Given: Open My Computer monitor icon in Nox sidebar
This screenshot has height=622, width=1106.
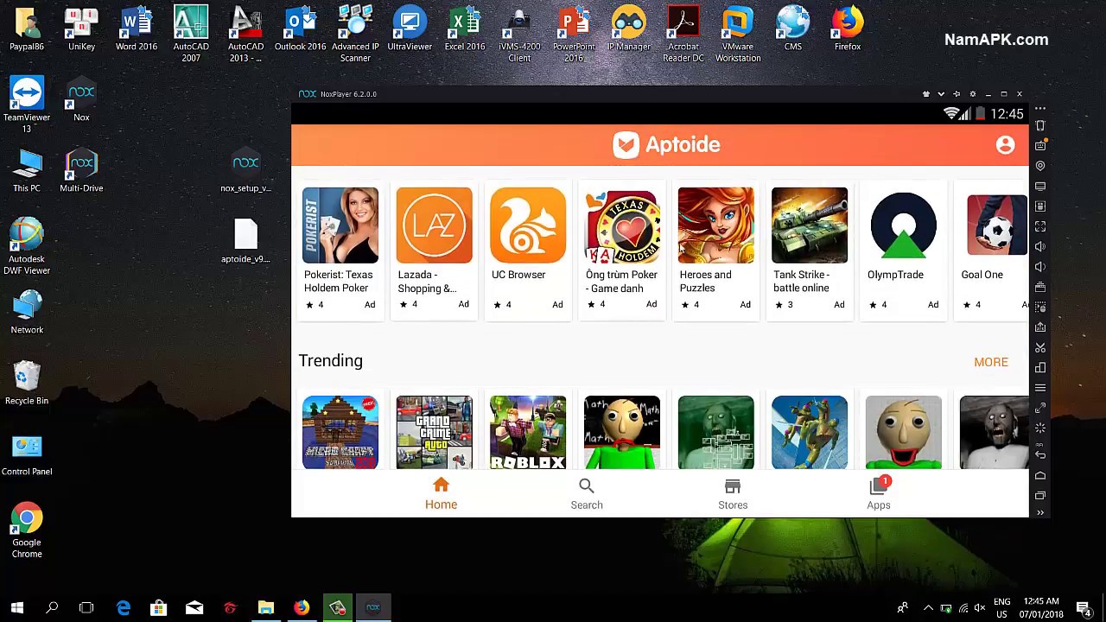Looking at the screenshot, I should [1040, 186].
